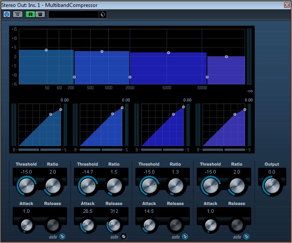This screenshot has width=292, height=243.
Task: Select band 4 gain handle in frequency display
Action: (226, 57)
